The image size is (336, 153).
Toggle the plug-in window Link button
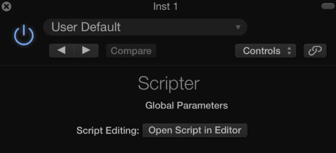pyautogui.click(x=315, y=51)
